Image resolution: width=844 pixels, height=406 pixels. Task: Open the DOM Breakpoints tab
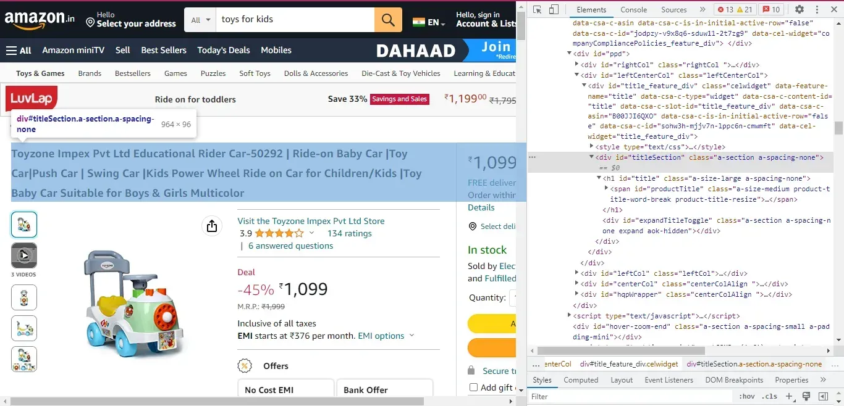734,380
